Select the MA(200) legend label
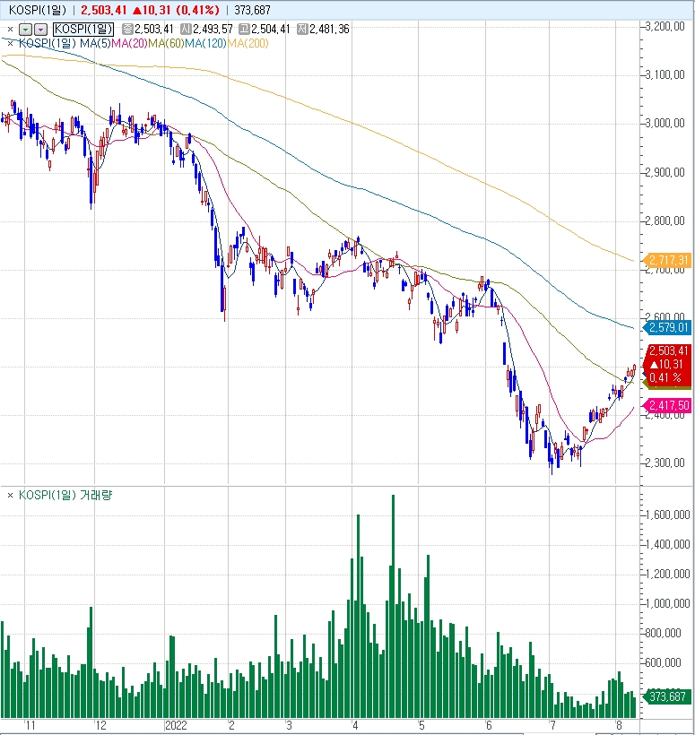695x735 pixels. tap(248, 44)
